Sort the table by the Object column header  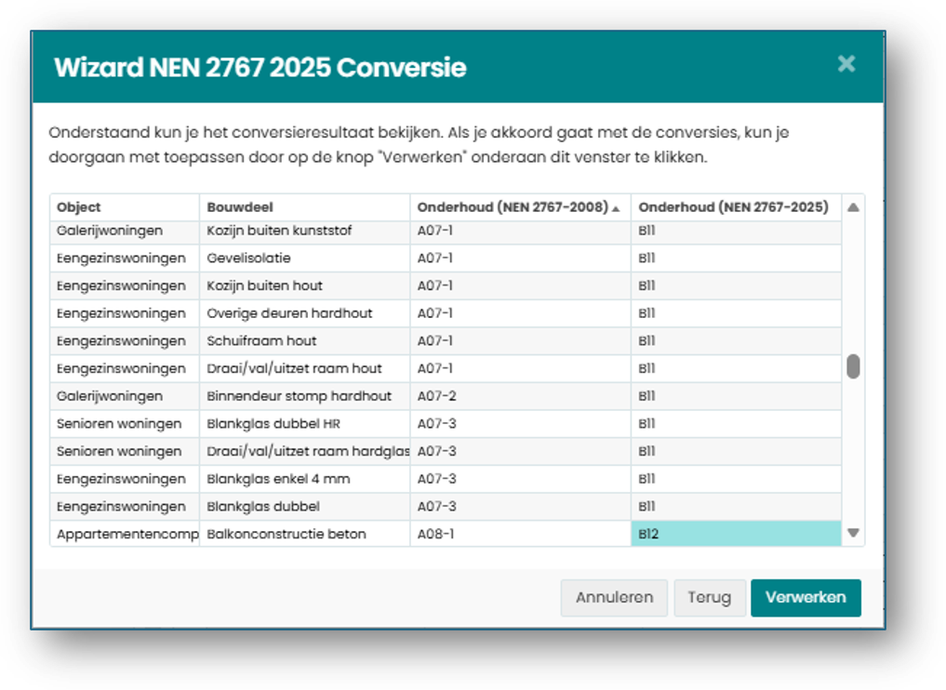pos(125,206)
